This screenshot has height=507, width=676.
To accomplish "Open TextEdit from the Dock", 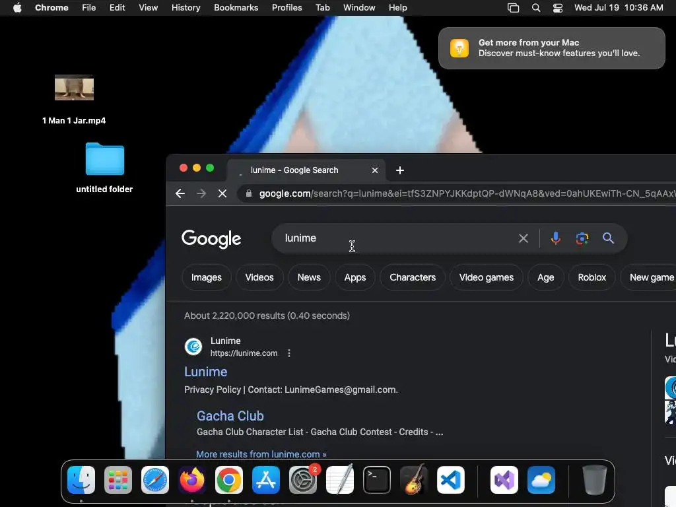I will [x=340, y=480].
